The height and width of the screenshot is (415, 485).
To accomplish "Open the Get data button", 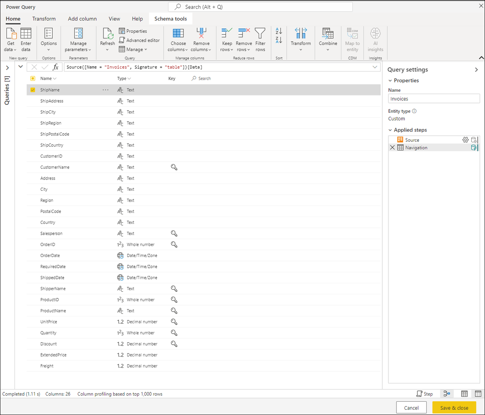I will tap(11, 40).
